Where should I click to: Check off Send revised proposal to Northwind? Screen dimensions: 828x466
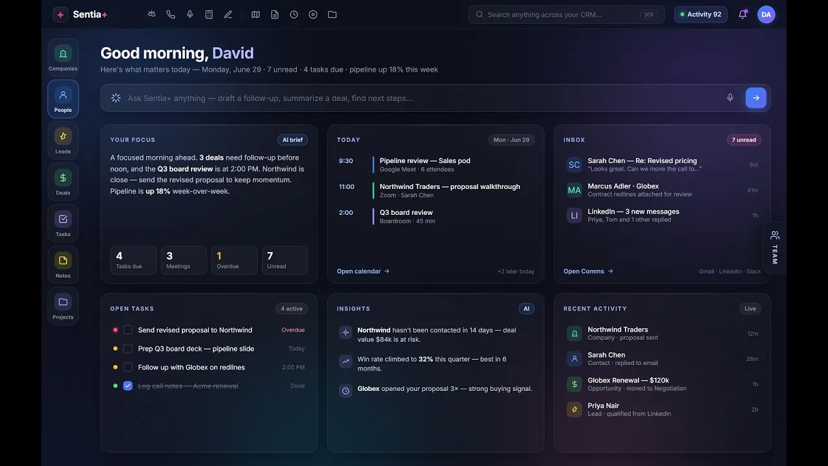click(x=128, y=330)
